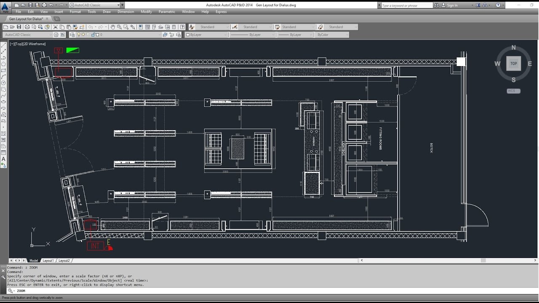The width and height of the screenshot is (539, 303).
Task: Open Layer Properties Manager icon
Action: tap(72, 35)
